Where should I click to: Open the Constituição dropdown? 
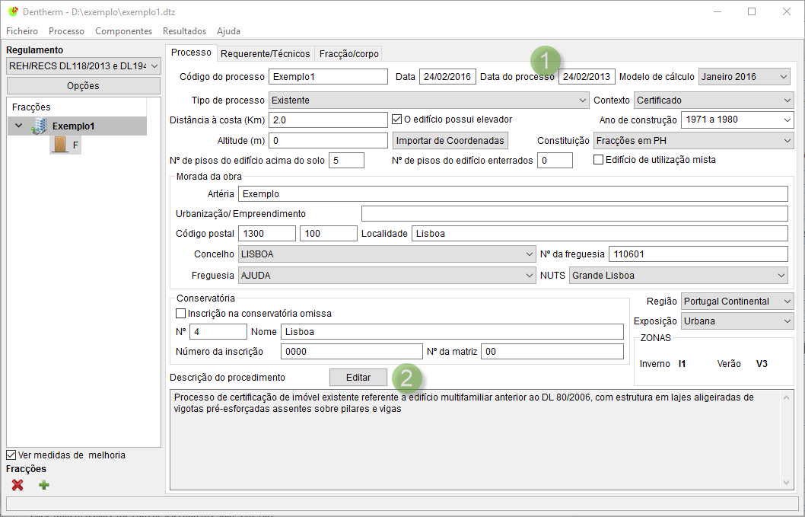[x=694, y=140]
